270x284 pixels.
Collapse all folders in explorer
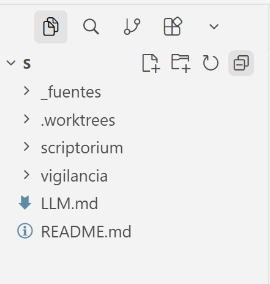241,63
